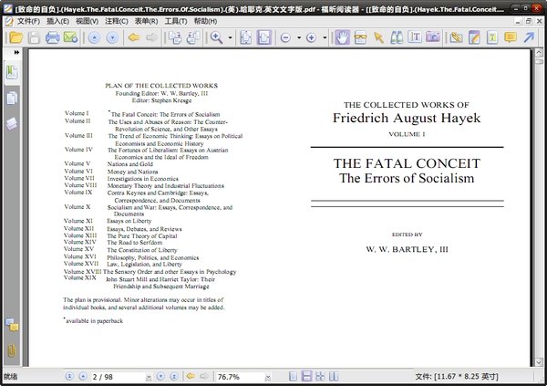Click the vertical scrollbar down arrow
This screenshot has height=386, width=547.
(539, 362)
